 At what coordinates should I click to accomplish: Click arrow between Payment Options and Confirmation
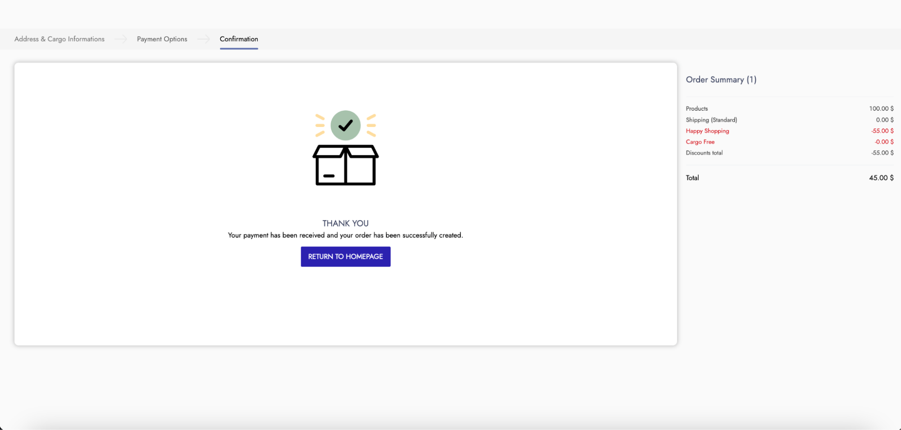[203, 39]
